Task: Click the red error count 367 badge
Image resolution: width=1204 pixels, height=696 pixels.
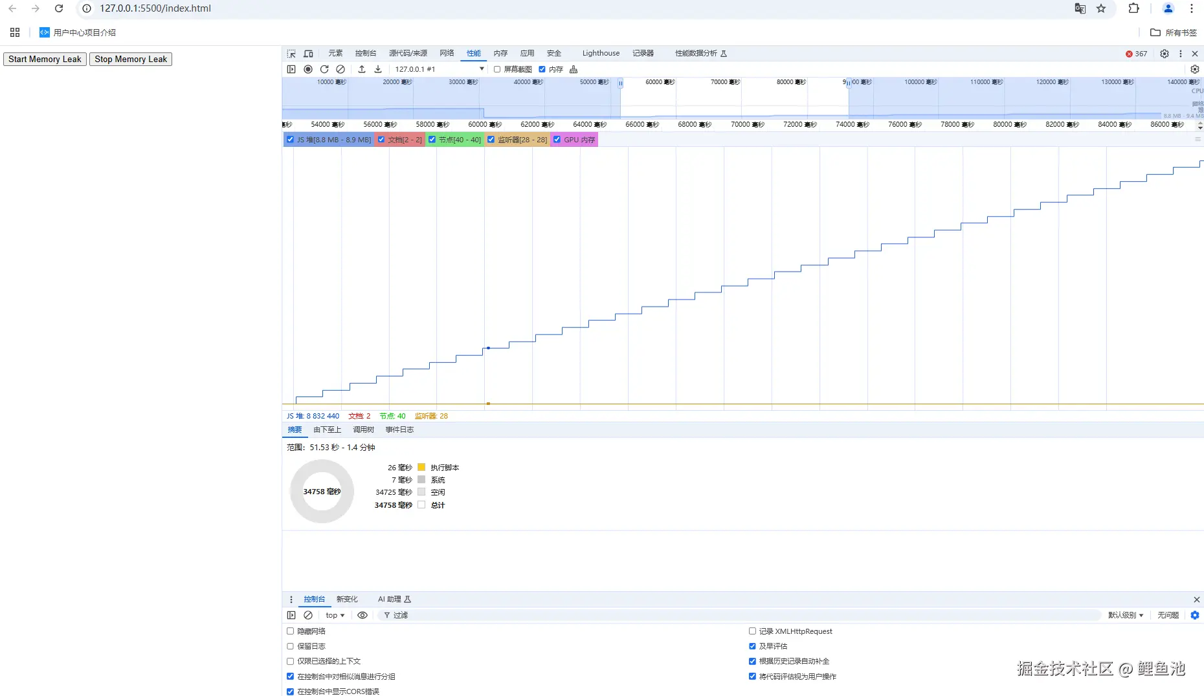Action: pyautogui.click(x=1137, y=54)
